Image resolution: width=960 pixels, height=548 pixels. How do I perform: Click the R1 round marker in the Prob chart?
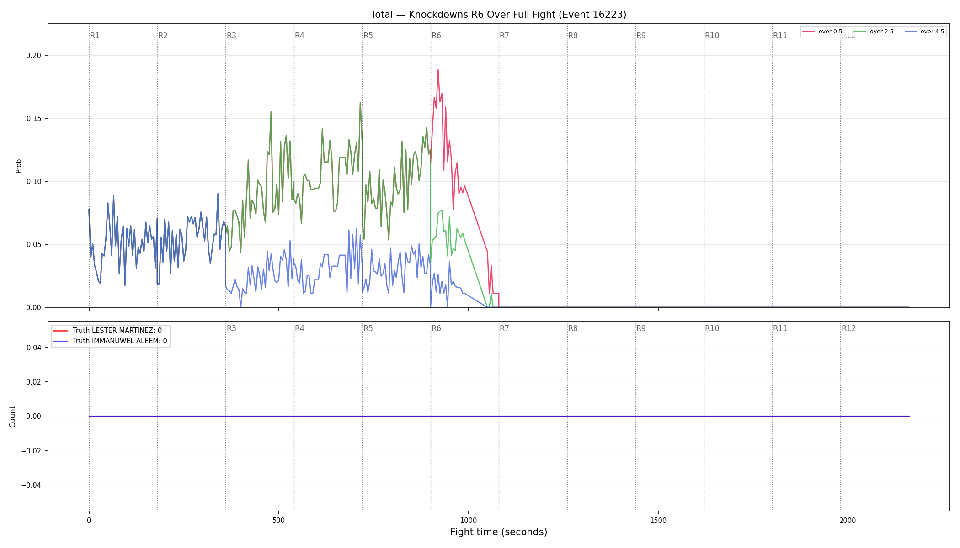95,36
